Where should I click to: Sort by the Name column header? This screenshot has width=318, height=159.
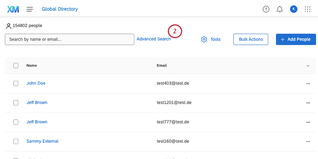point(32,65)
